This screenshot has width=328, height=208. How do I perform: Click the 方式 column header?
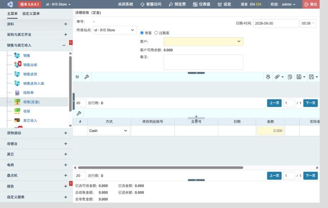(x=109, y=121)
